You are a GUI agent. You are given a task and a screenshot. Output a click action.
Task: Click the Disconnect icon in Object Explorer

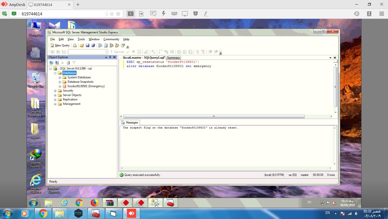[57, 63]
